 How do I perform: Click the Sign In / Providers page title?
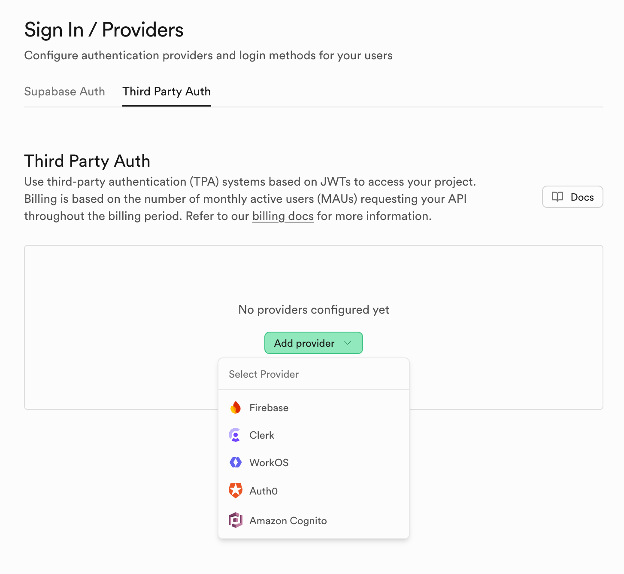click(104, 30)
